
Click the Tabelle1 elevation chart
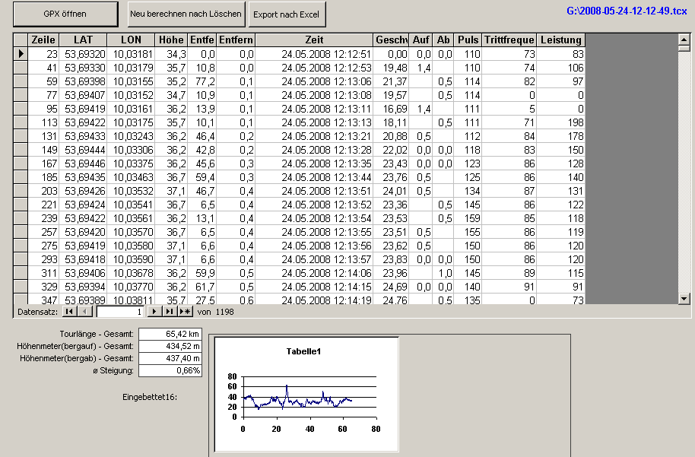point(306,394)
